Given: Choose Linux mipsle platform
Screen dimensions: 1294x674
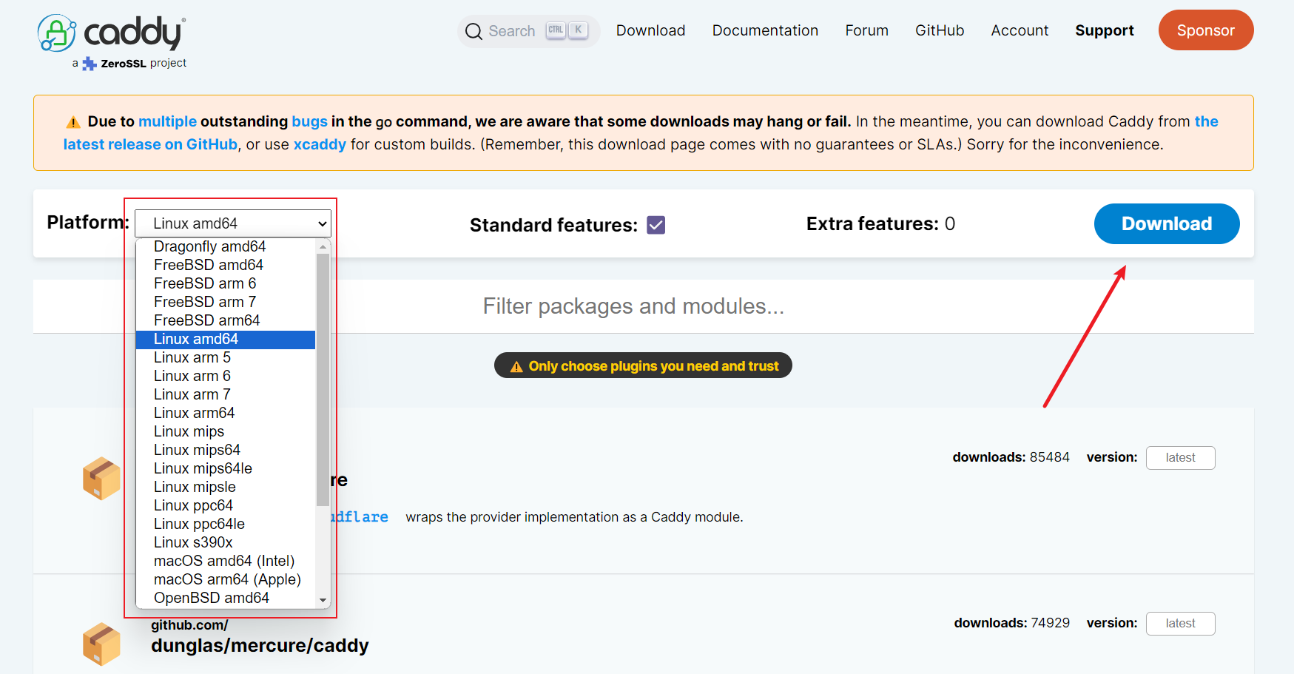Looking at the screenshot, I should pos(226,487).
